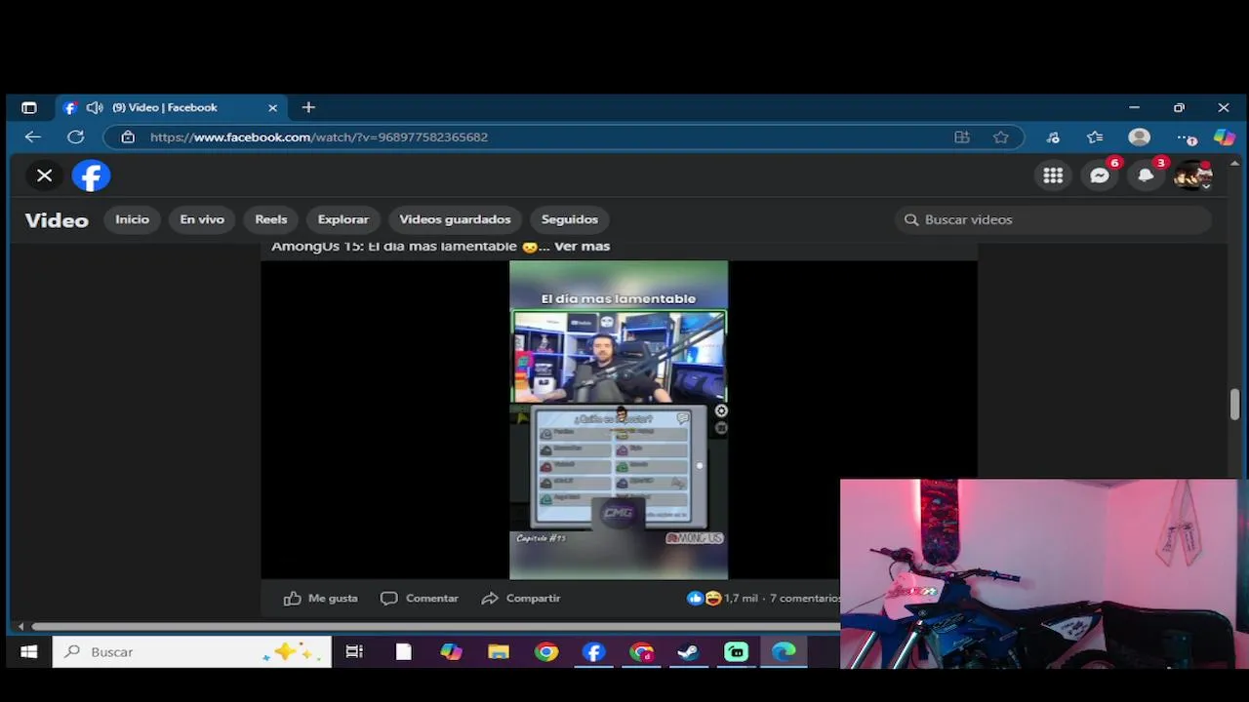Open Edge tab actions menu icon
The image size is (1249, 702).
point(29,107)
